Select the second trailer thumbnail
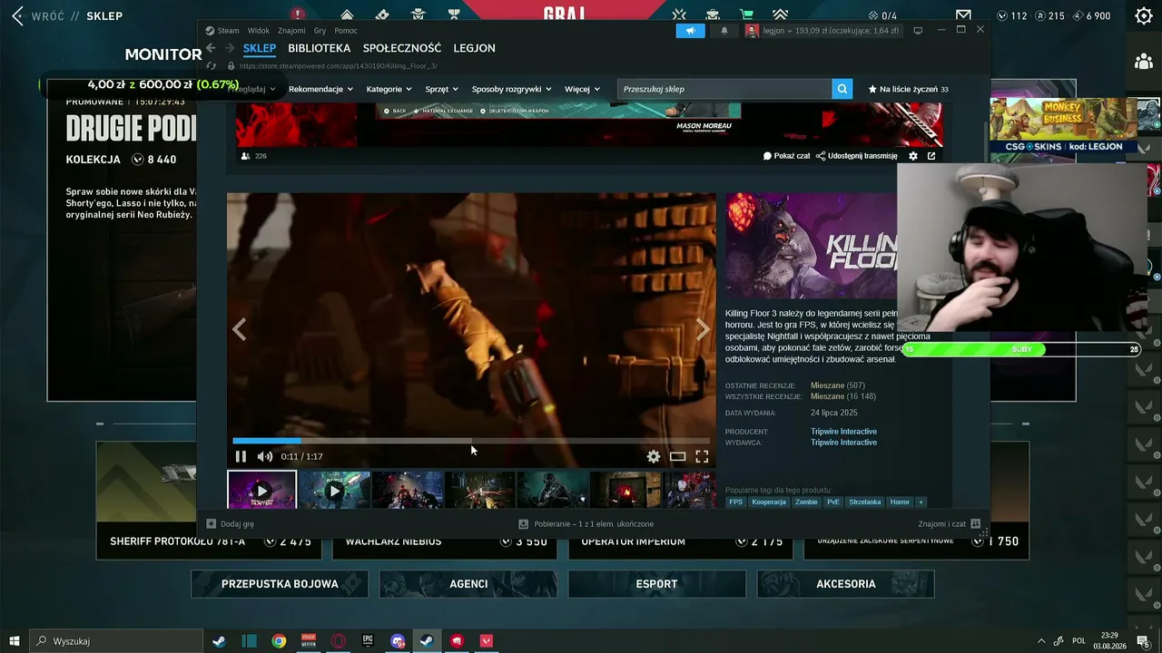 (x=334, y=491)
